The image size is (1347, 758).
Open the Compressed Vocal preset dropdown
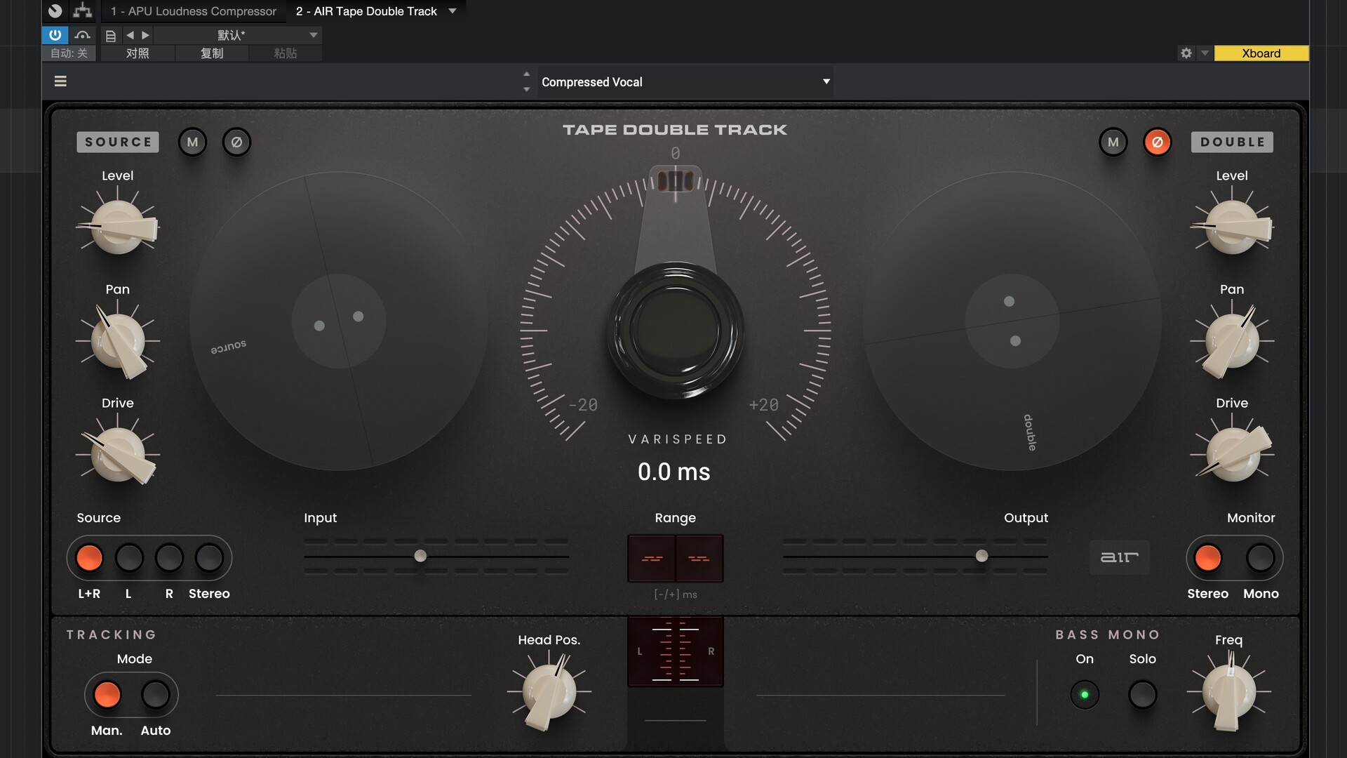(826, 81)
